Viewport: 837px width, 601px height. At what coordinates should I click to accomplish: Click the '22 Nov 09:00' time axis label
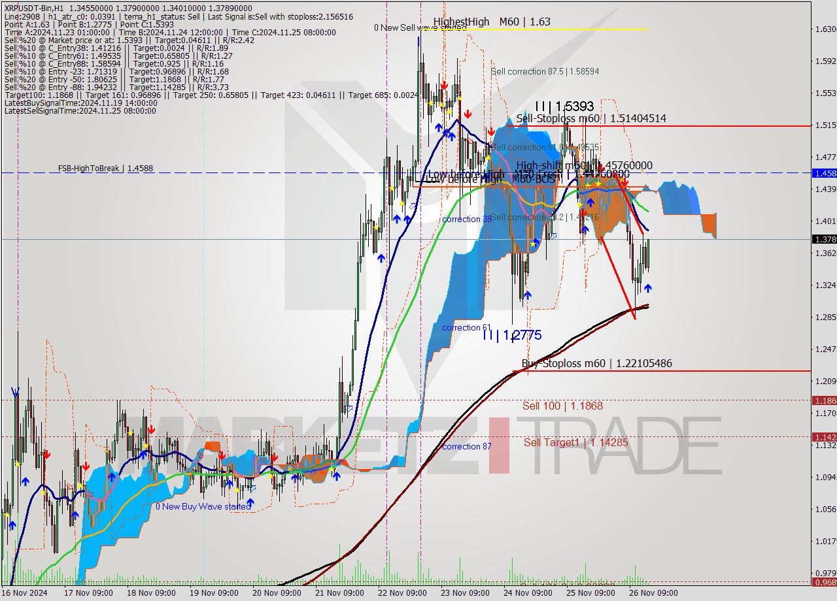pos(402,593)
